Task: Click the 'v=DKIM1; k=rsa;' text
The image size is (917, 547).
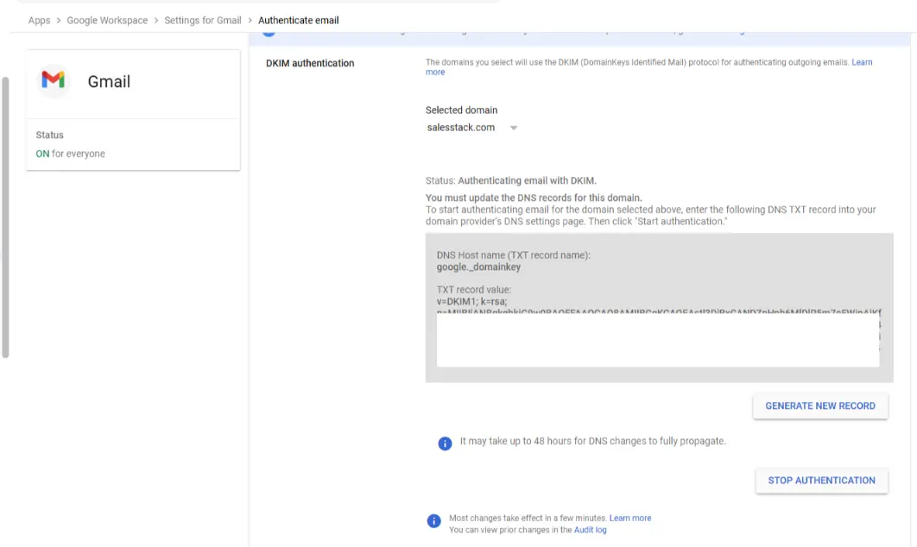Action: point(472,302)
